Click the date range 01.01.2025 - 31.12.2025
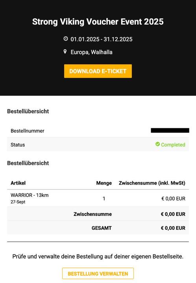 tap(102, 39)
